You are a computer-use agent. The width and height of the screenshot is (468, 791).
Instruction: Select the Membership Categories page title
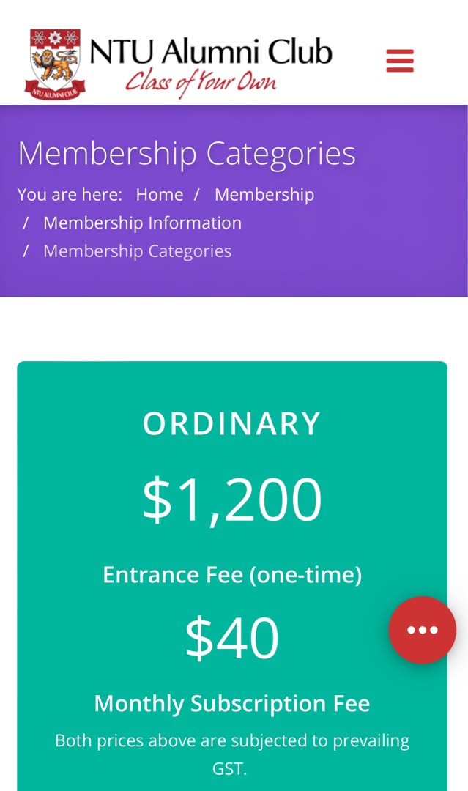(x=187, y=154)
